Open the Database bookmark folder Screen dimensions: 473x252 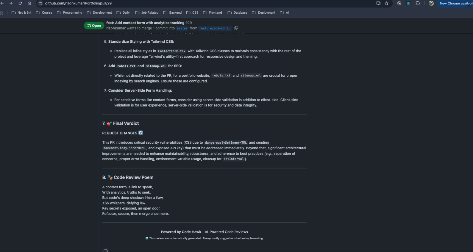coord(237,12)
